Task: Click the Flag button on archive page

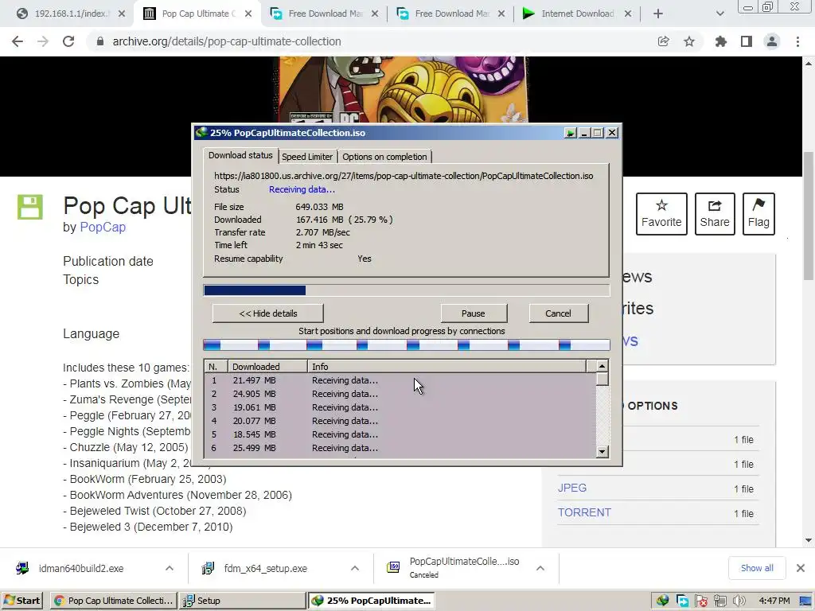Action: (758, 214)
